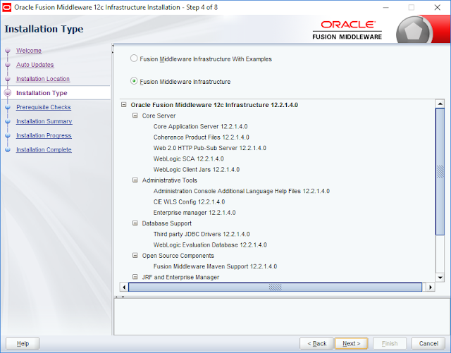Click the horizontal scrollbar left arrow

click(x=124, y=287)
